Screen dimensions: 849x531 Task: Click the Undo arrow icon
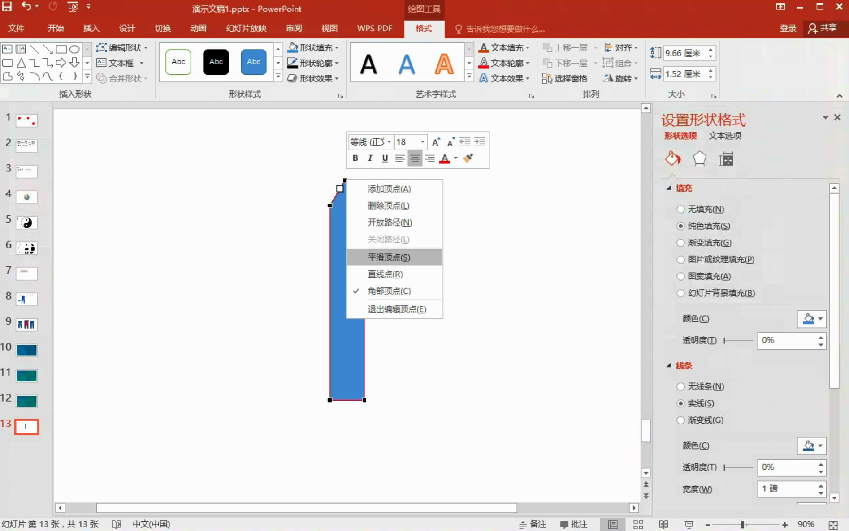pyautogui.click(x=26, y=7)
